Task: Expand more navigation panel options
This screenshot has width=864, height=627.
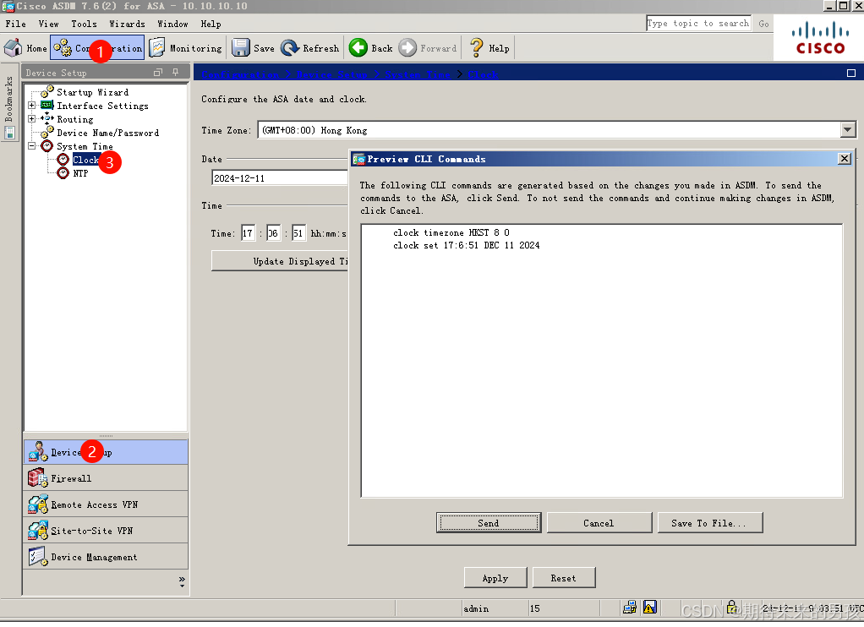Action: click(182, 581)
